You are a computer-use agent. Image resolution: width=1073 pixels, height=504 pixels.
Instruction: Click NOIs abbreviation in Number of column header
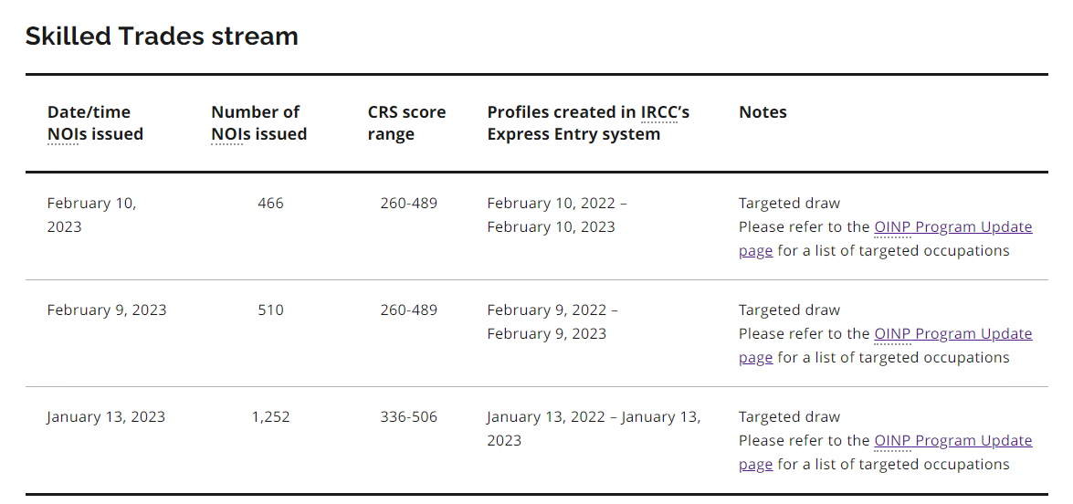(226, 134)
